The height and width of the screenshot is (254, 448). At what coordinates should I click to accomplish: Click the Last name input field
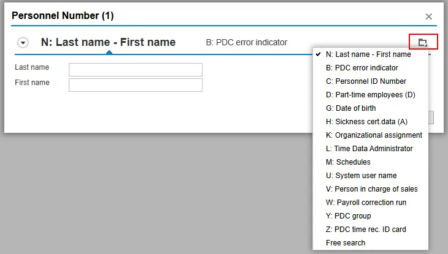tap(135, 70)
